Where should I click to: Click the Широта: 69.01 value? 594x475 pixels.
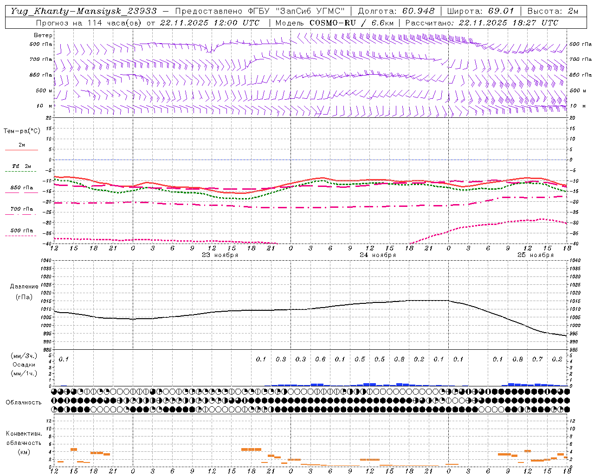(x=480, y=11)
